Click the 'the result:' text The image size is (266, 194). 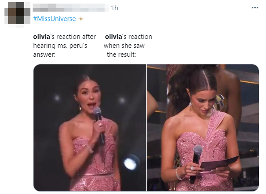point(122,55)
